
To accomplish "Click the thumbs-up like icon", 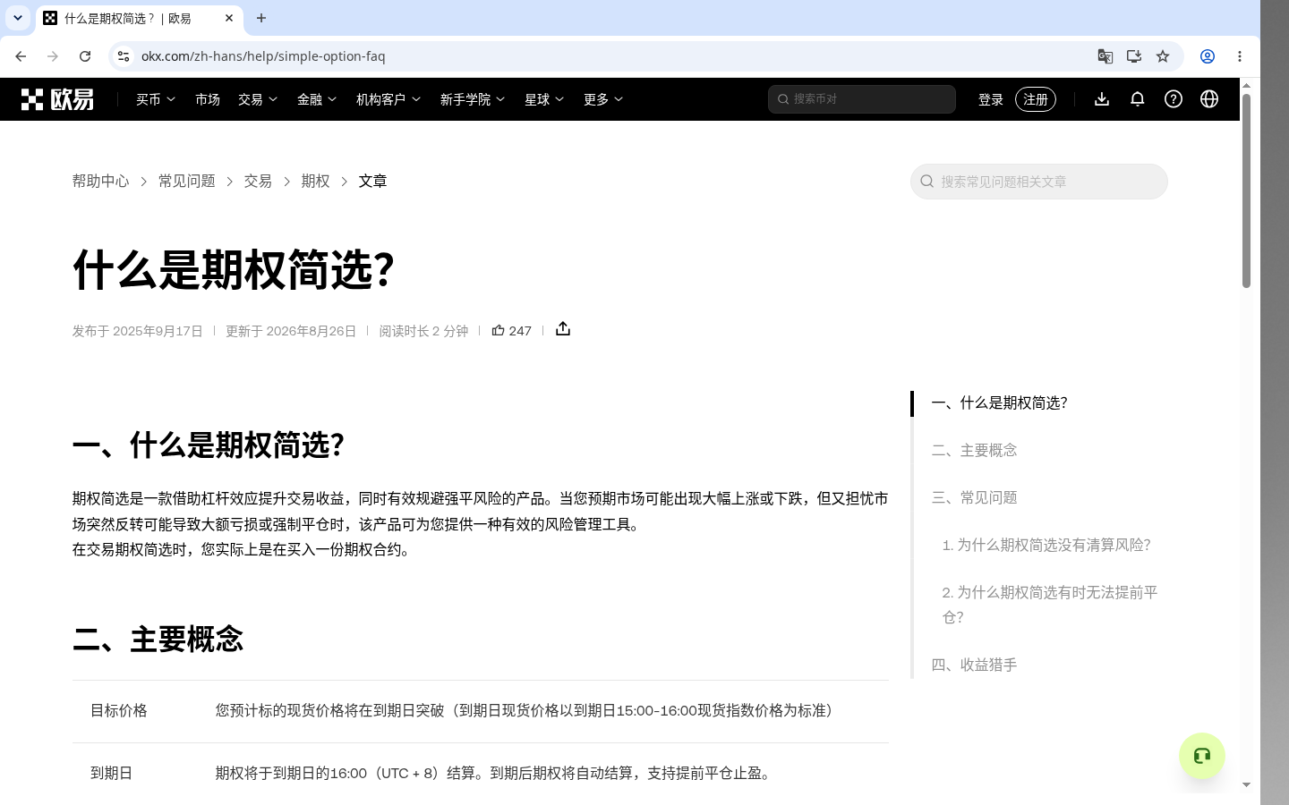I will [499, 330].
